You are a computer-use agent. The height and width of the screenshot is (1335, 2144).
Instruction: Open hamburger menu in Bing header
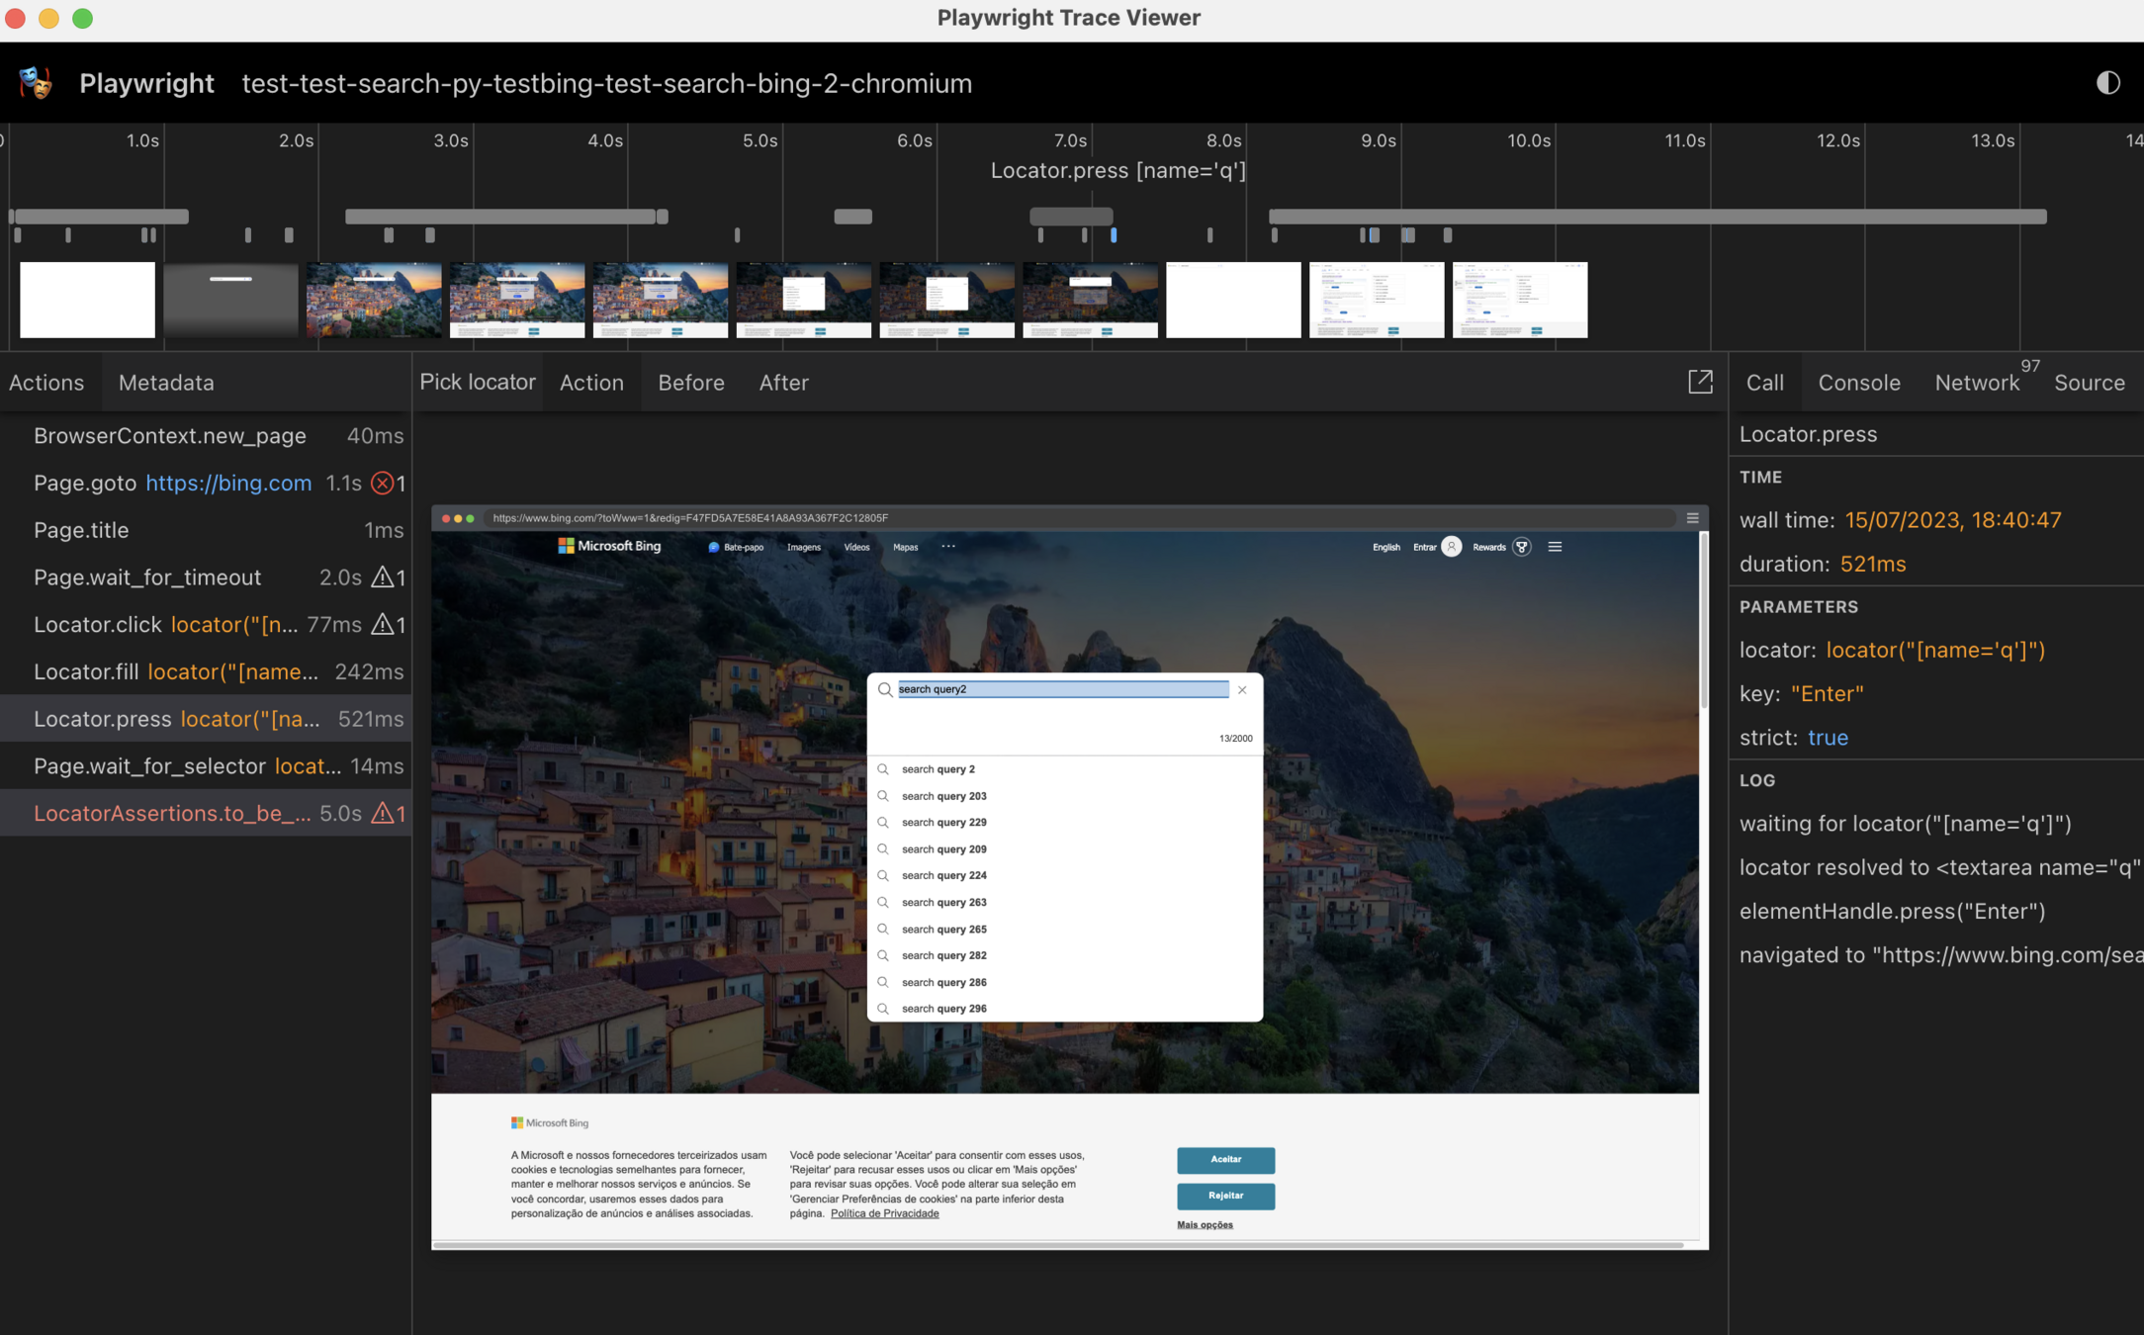coord(1555,547)
